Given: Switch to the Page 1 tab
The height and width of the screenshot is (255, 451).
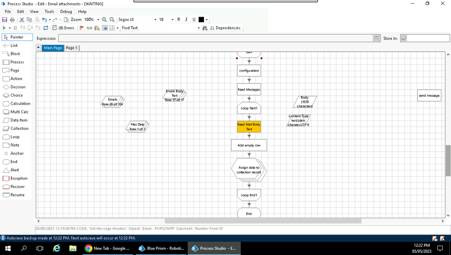Looking at the screenshot, I should 71,48.
